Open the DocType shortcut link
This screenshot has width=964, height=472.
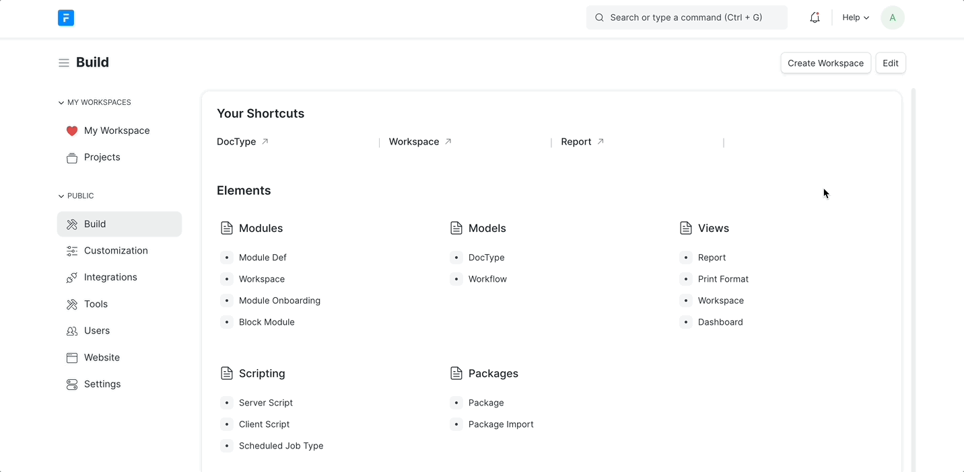tap(236, 141)
